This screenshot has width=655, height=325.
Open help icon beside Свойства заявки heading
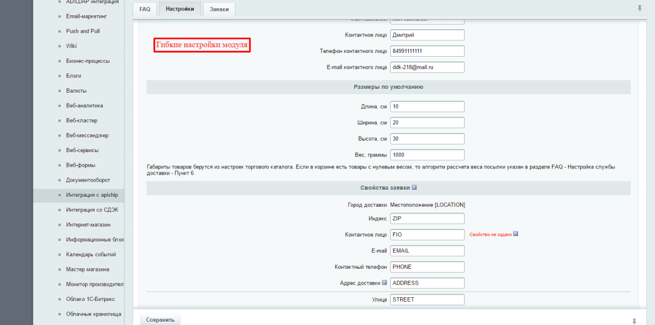click(414, 188)
